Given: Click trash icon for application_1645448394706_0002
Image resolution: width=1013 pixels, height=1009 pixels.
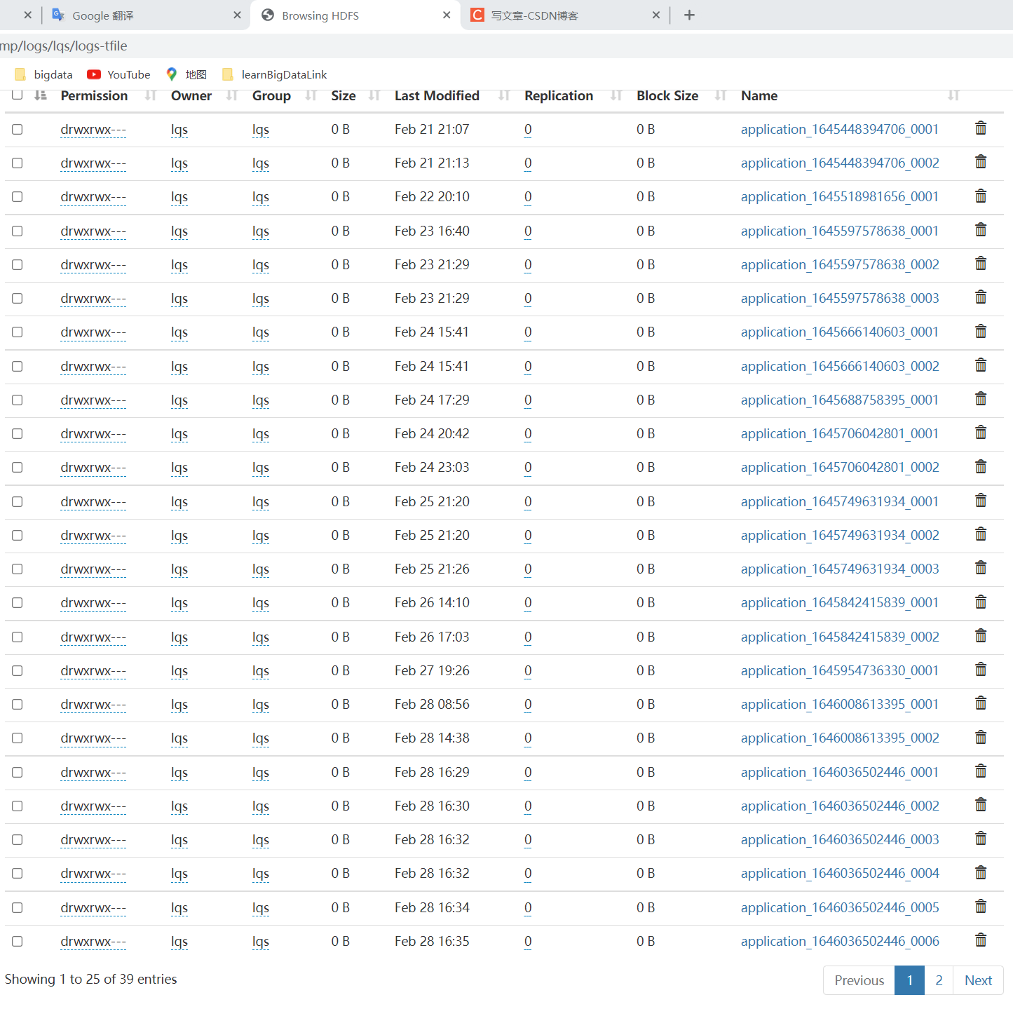Looking at the screenshot, I should 981,162.
